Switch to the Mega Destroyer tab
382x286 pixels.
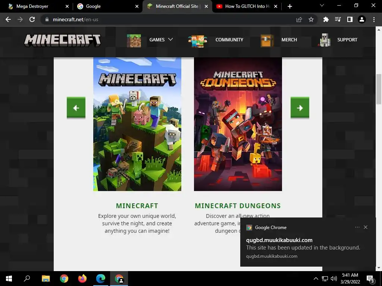pos(32,6)
